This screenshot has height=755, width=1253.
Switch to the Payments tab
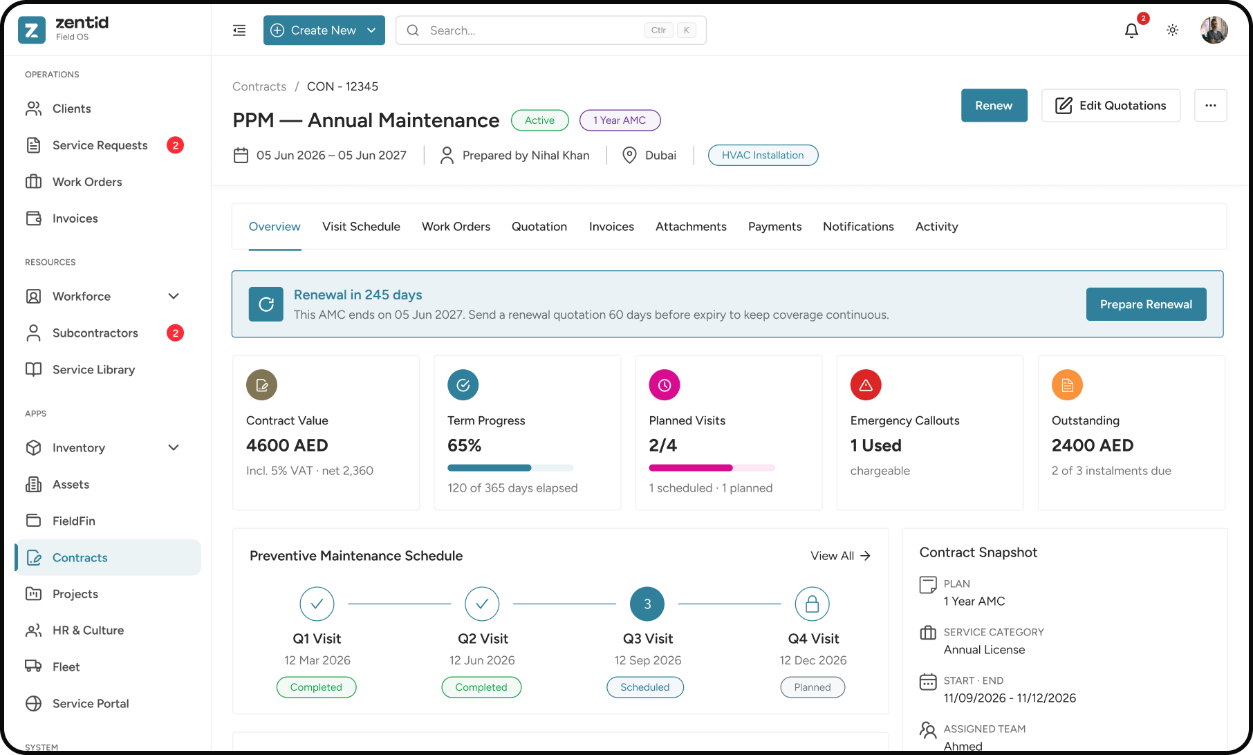point(774,227)
